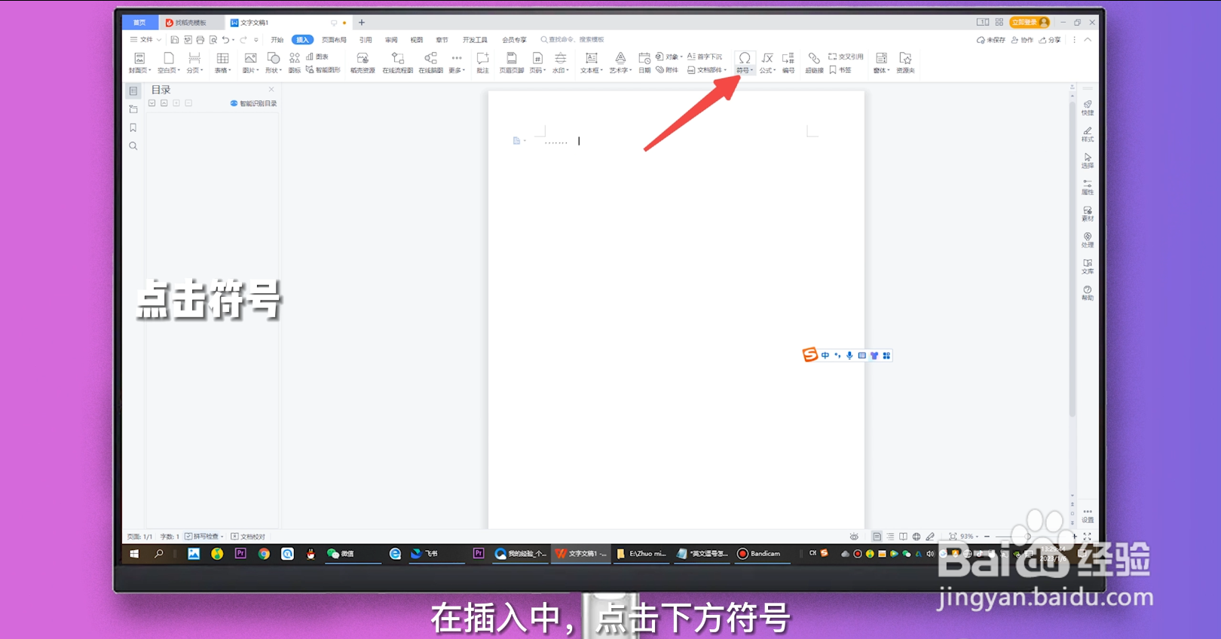Open the Windows Start menu
The width and height of the screenshot is (1221, 639).
coord(134,554)
